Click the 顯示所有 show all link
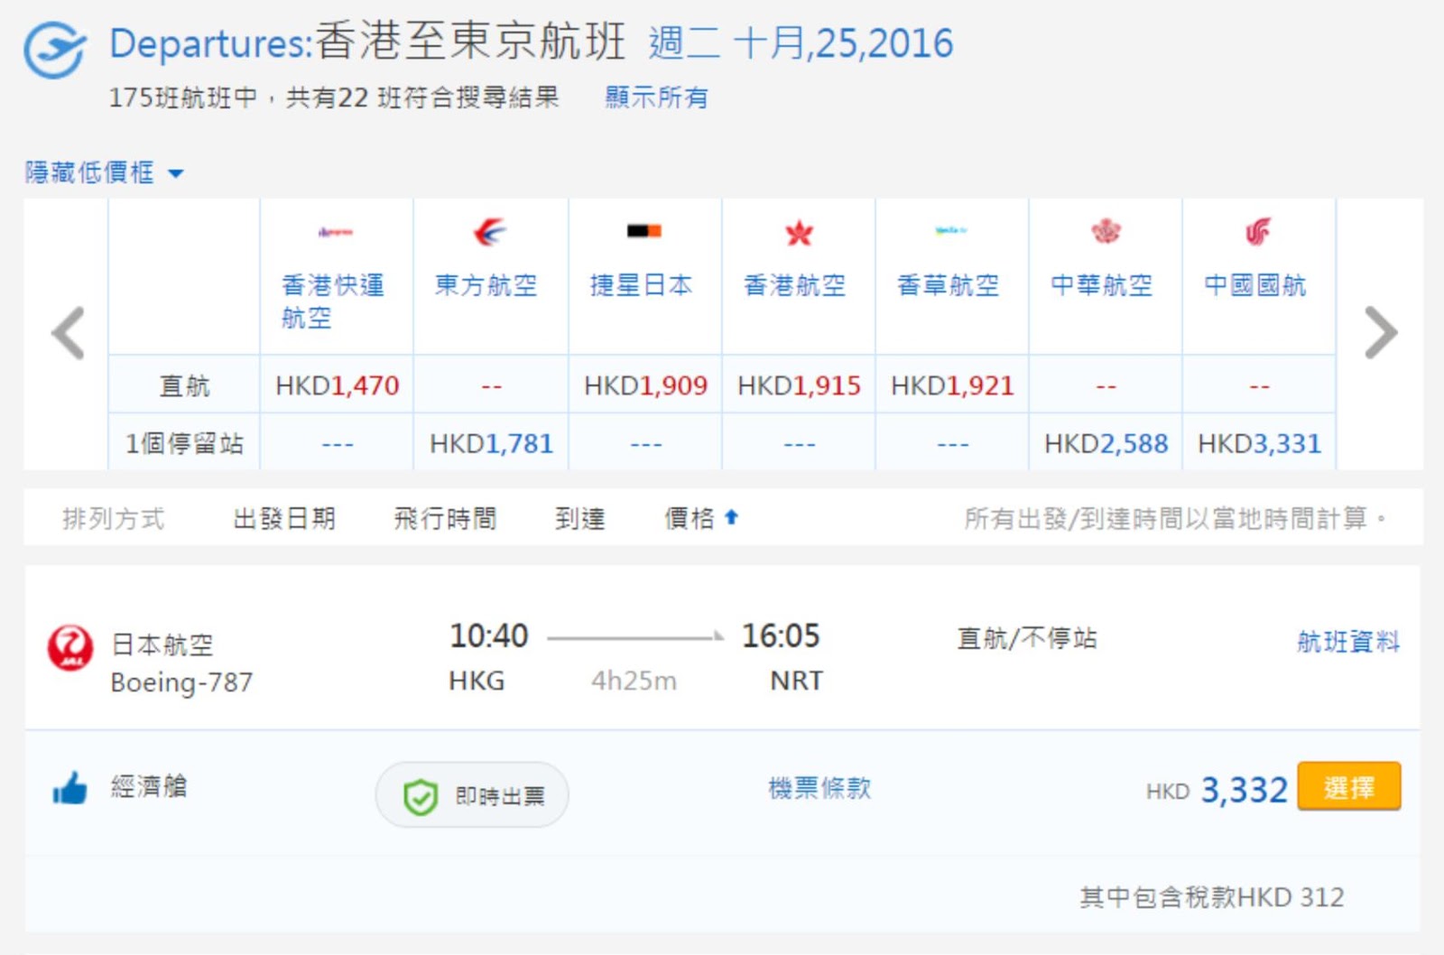 (x=656, y=97)
